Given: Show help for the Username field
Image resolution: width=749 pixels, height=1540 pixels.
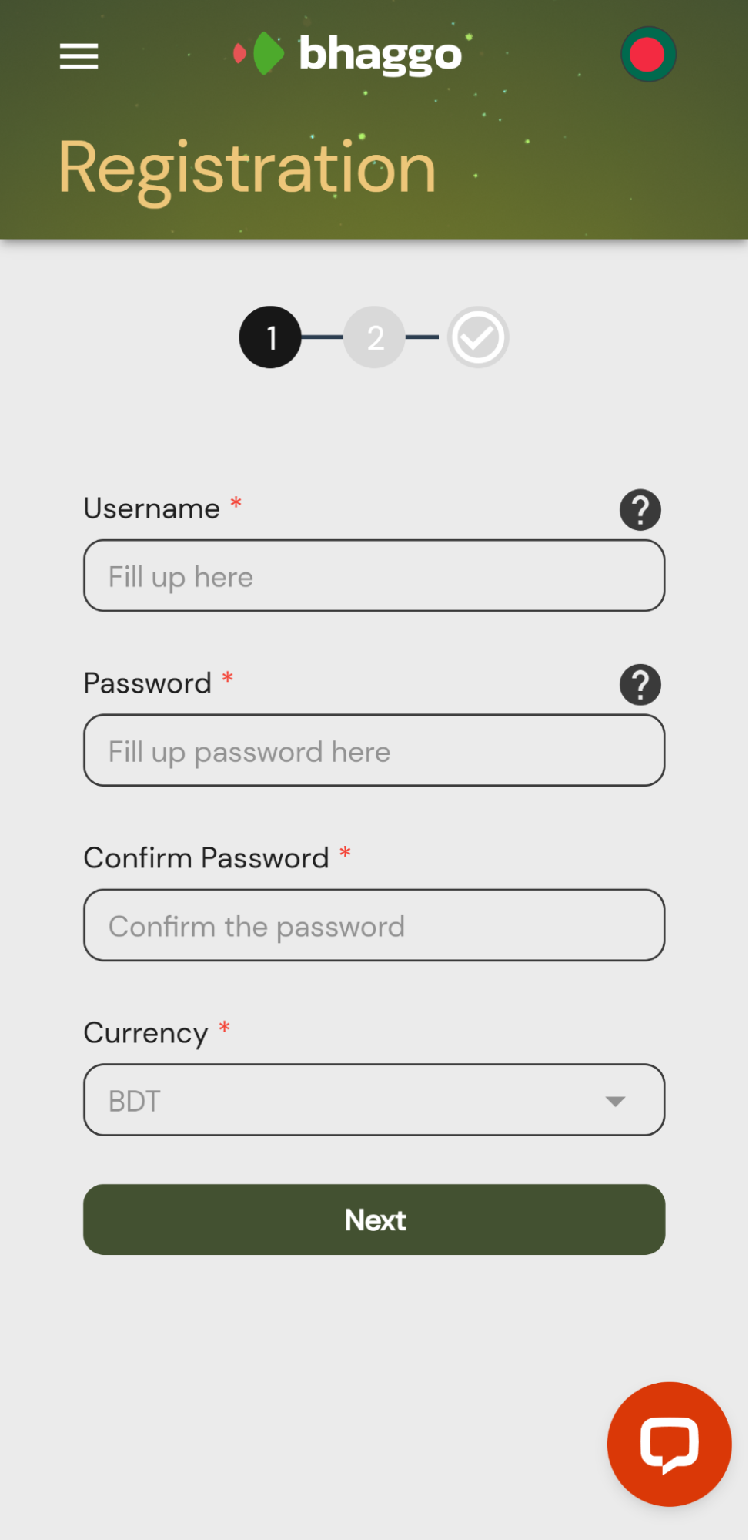Looking at the screenshot, I should (x=640, y=510).
